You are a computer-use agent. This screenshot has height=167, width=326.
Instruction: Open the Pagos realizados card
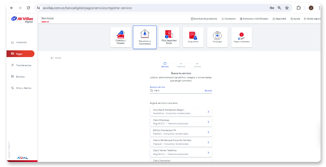pos(242,37)
